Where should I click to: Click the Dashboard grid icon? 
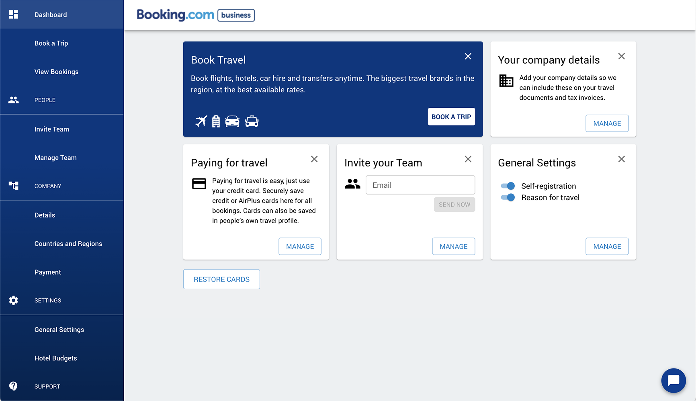(x=14, y=14)
